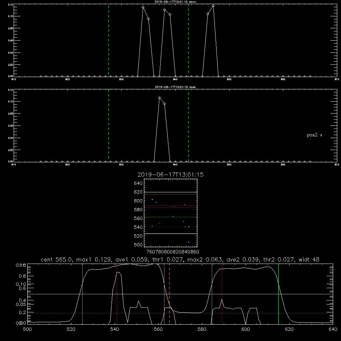Click the "2019-06-17T13:01:15 dawn" plot title

pos(175,2)
